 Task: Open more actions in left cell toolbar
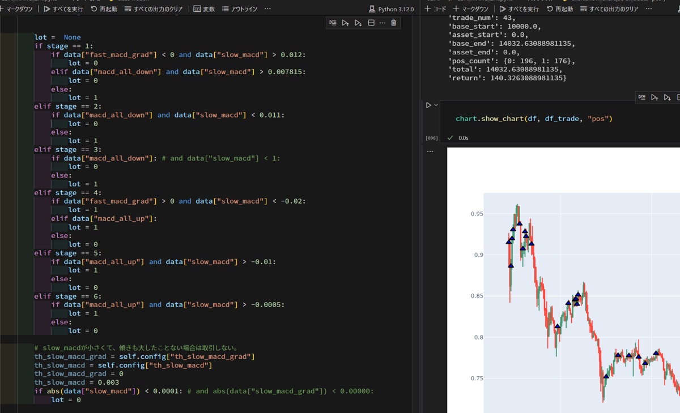382,23
